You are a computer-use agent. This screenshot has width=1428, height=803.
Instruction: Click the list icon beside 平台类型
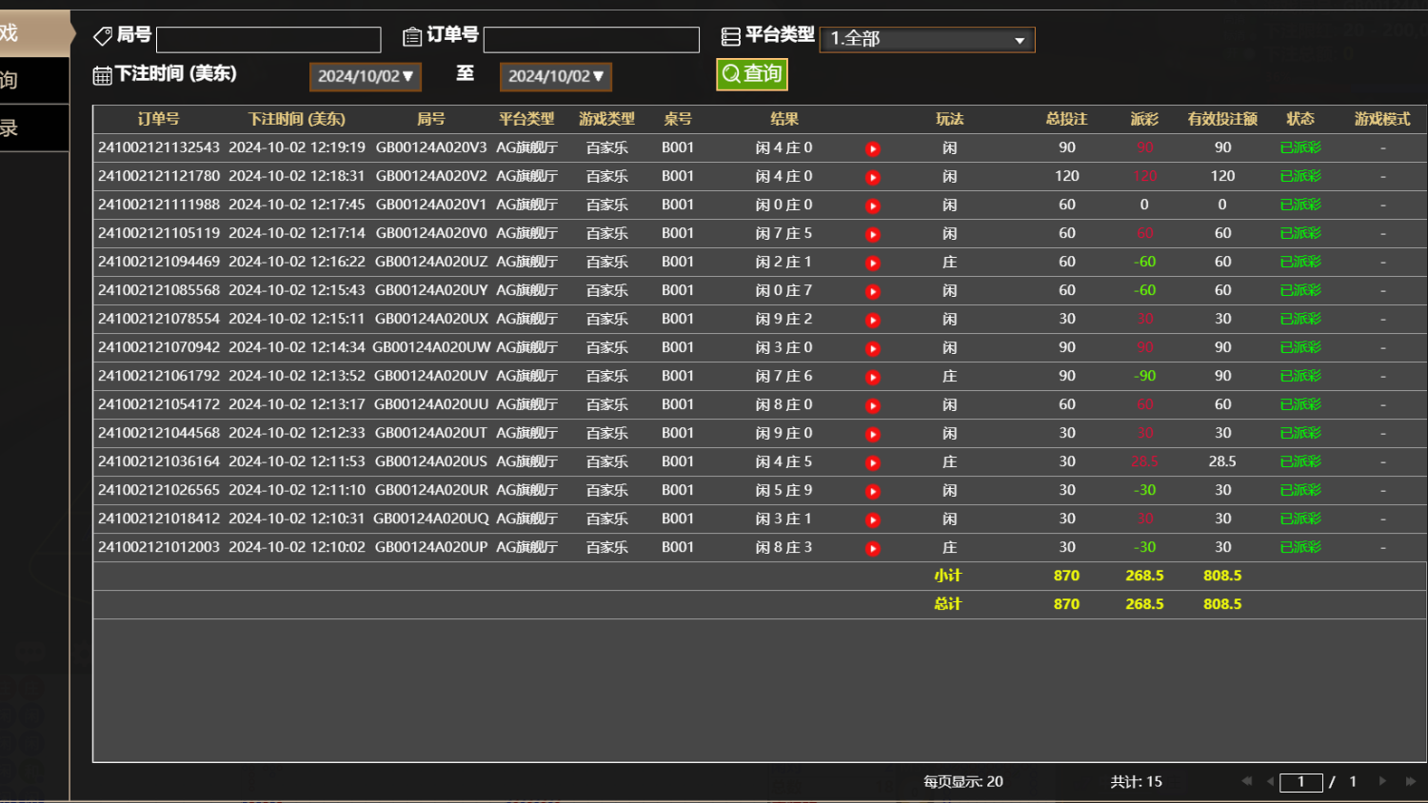730,35
